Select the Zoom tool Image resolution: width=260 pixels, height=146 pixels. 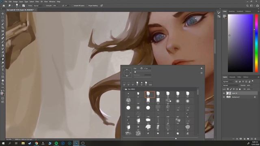pyautogui.click(x=3, y=84)
